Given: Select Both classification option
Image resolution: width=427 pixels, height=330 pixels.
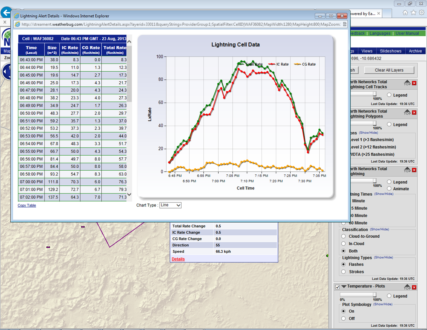Looking at the screenshot, I should pyautogui.click(x=343, y=251).
